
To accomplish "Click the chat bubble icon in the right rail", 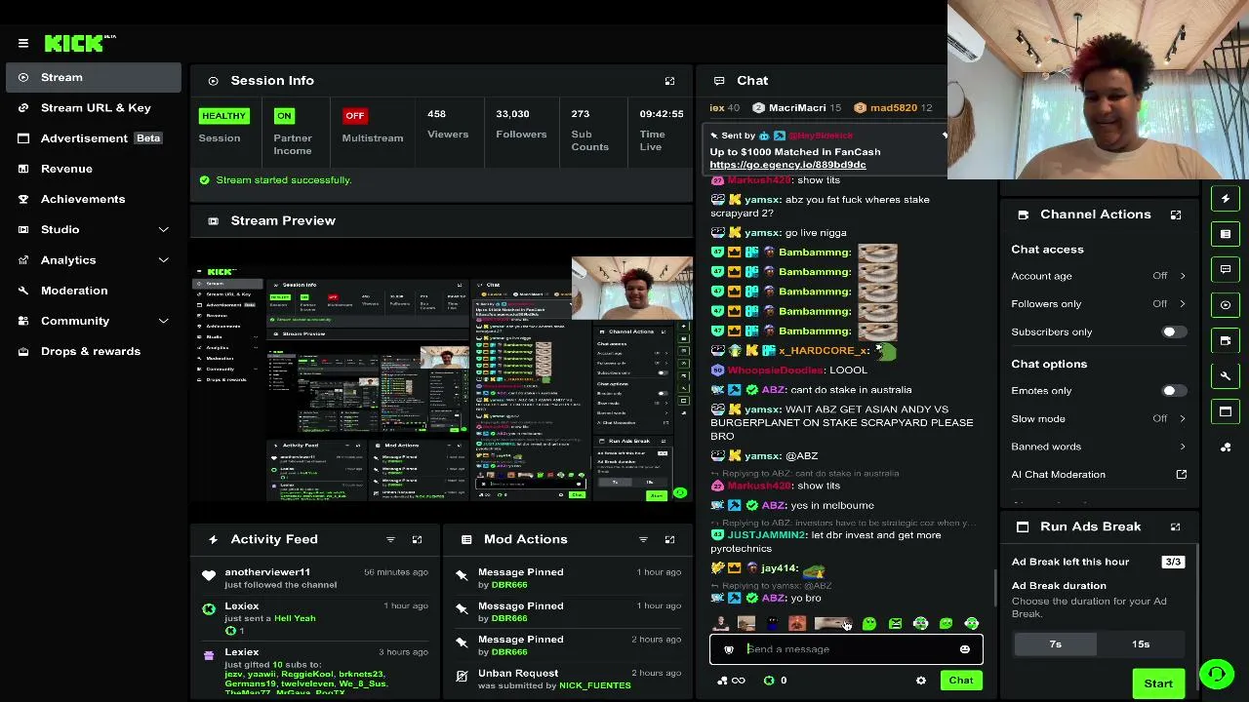I will tap(1226, 269).
